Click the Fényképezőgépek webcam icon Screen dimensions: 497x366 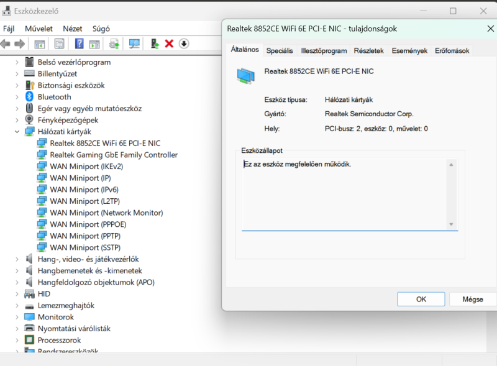tap(29, 119)
